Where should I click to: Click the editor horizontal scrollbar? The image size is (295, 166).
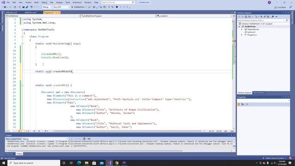pos(128,131)
